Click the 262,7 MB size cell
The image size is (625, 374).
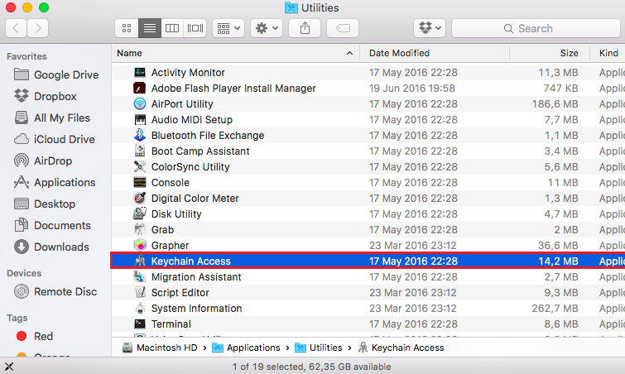[x=555, y=309]
